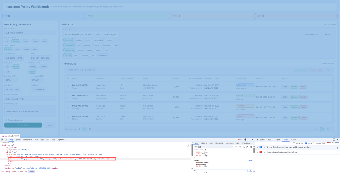Viewport: 340px width, 173px height.
Task: Open the DevTools more options kebab menu
Action: 249,140
